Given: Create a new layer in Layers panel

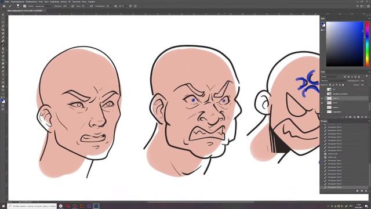Looking at the screenshot, I should point(362,117).
